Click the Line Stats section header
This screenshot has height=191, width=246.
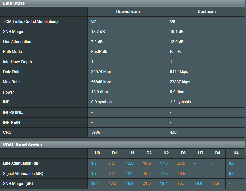tap(14, 3)
